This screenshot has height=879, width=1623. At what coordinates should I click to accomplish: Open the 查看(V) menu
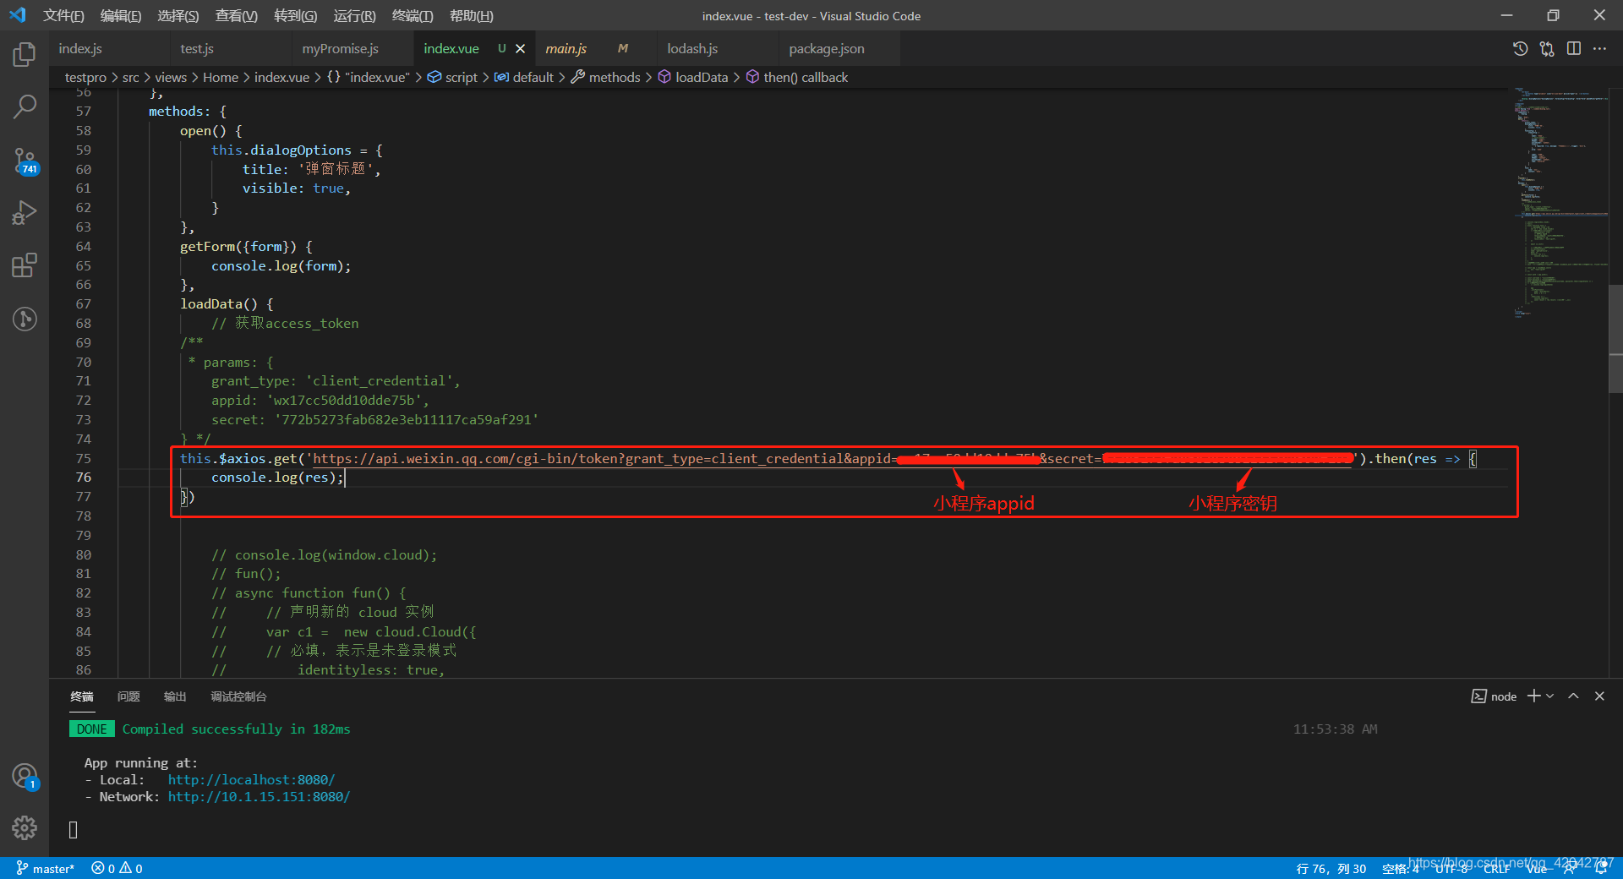pyautogui.click(x=237, y=16)
